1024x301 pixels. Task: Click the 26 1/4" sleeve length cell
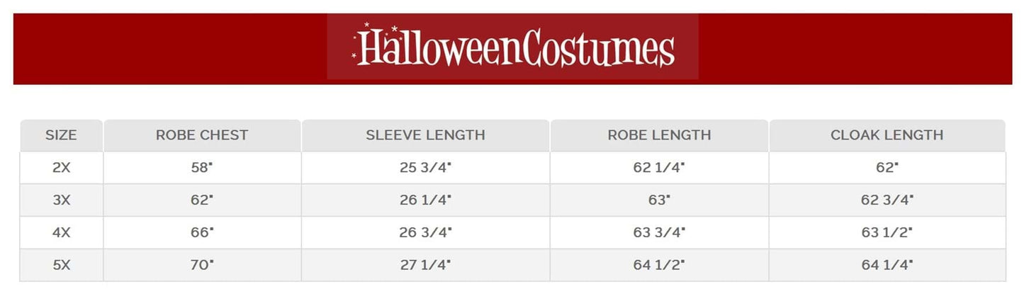425,200
